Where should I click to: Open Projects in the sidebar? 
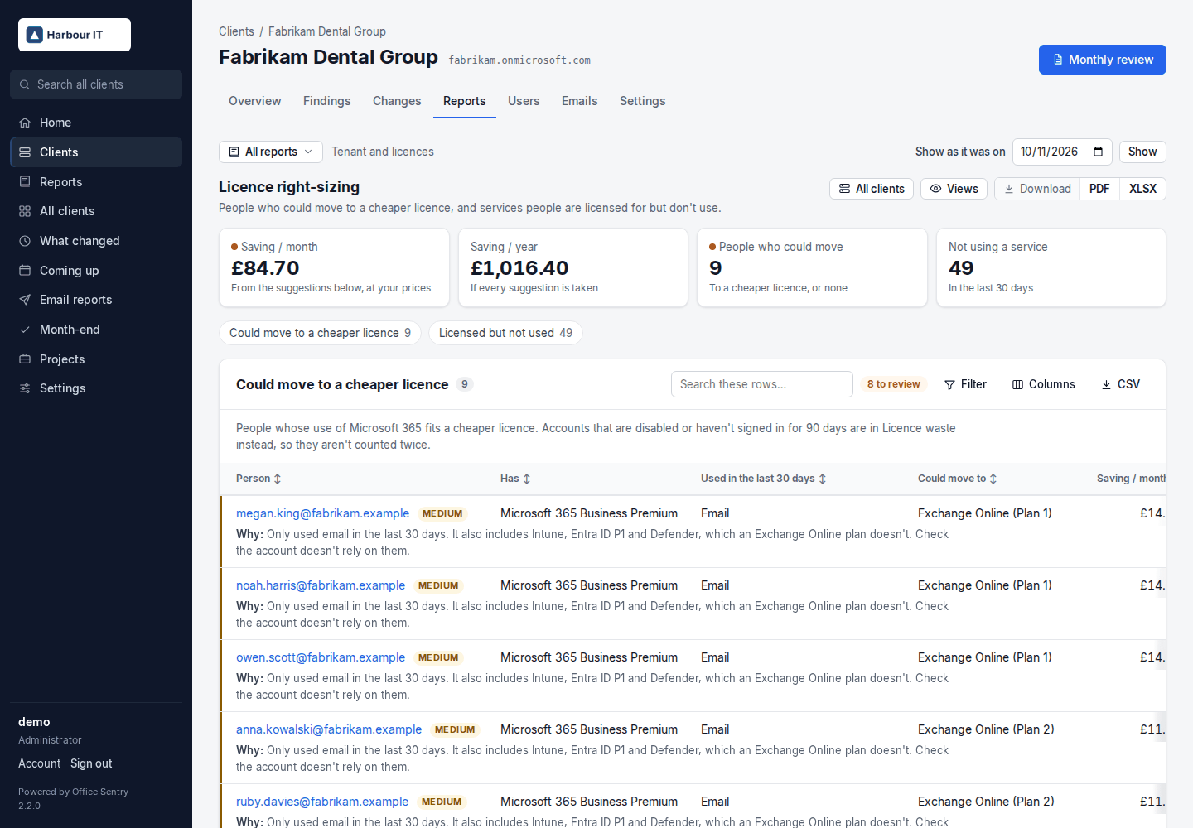click(x=96, y=359)
